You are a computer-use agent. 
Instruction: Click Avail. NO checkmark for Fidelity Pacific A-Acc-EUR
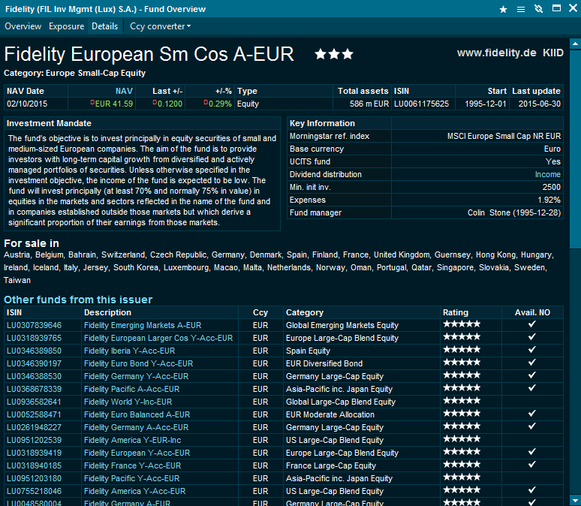point(532,388)
